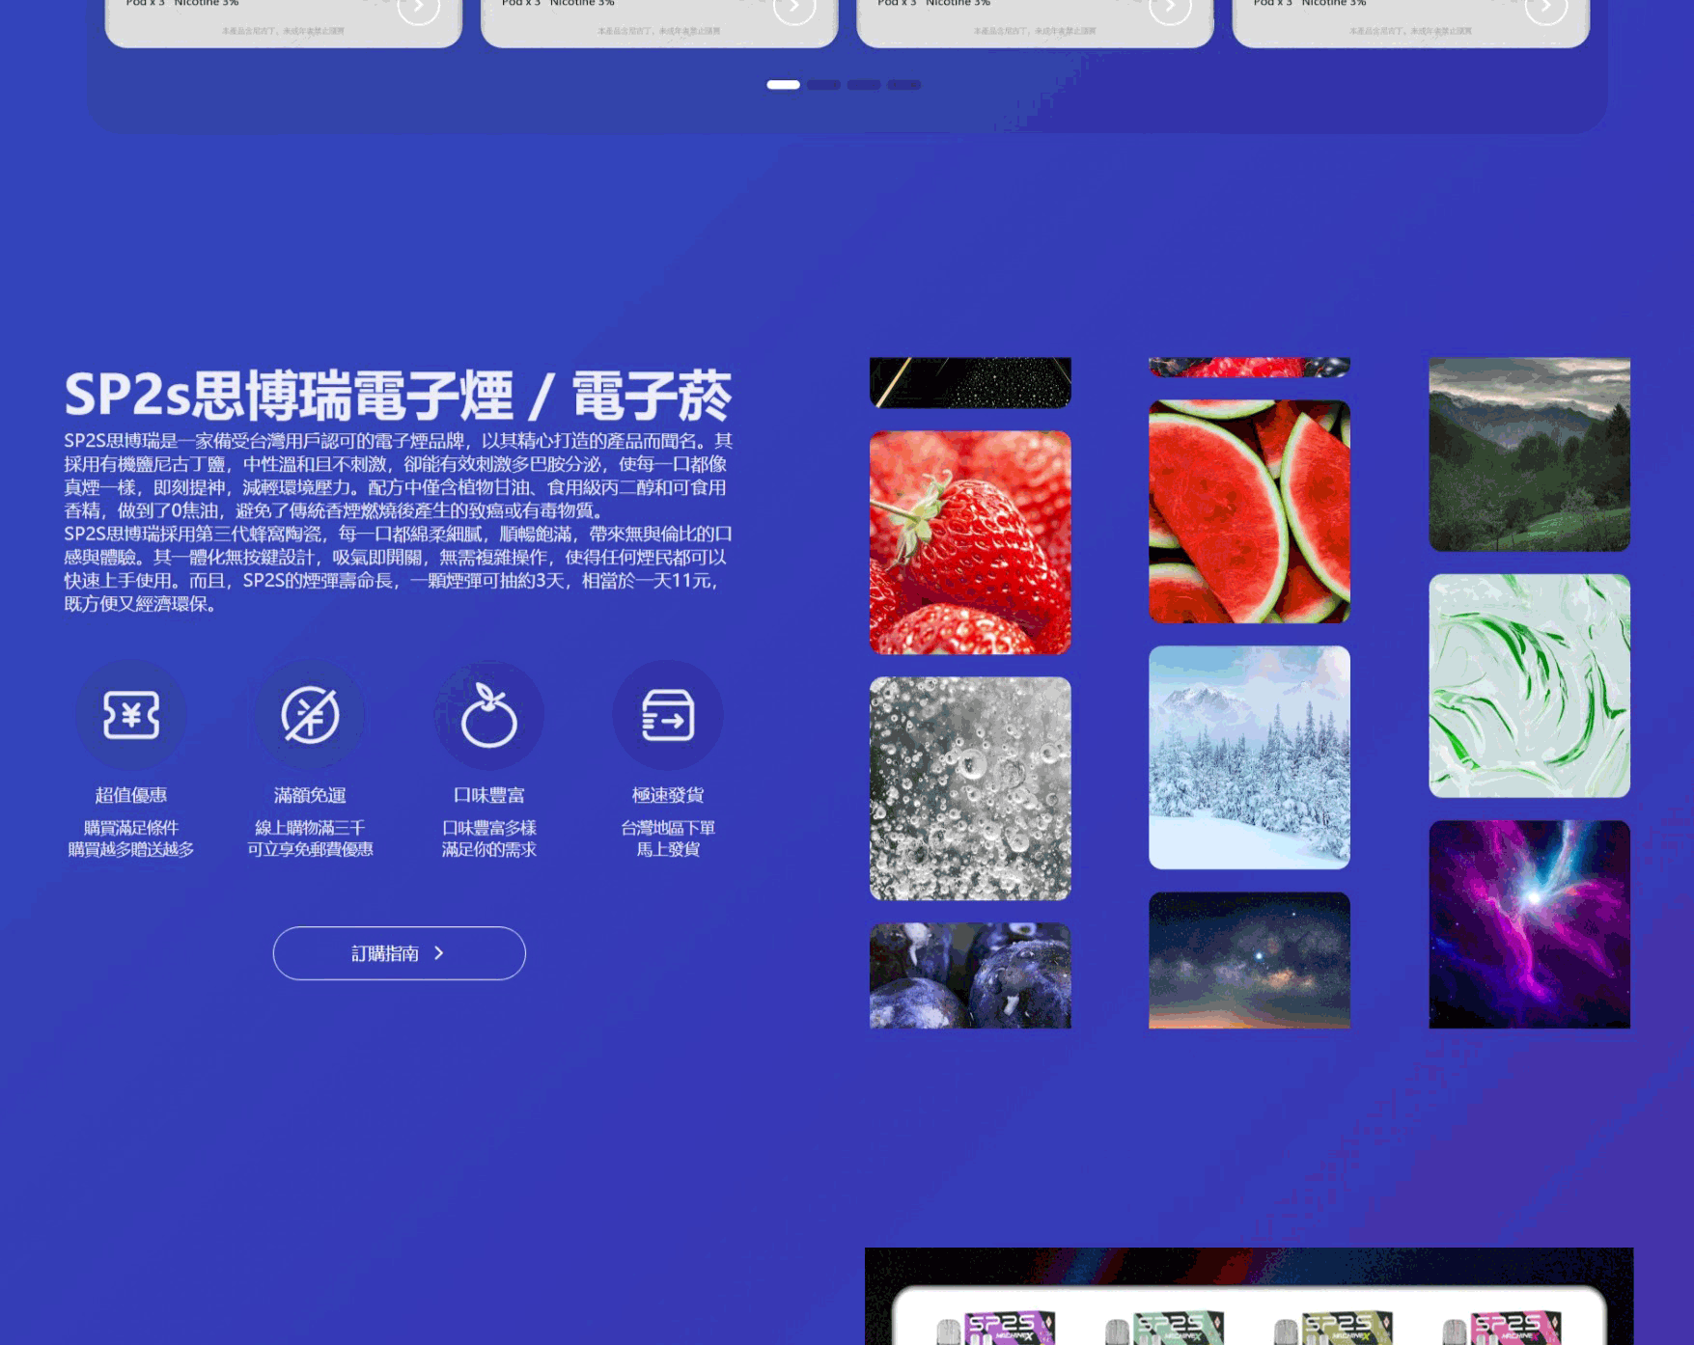Open the purple nebula galaxy thumbnail
This screenshot has width=1694, height=1345.
pos(1529,924)
